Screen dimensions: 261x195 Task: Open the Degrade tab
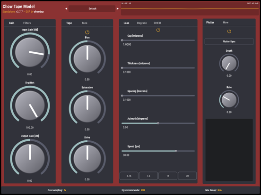142,23
